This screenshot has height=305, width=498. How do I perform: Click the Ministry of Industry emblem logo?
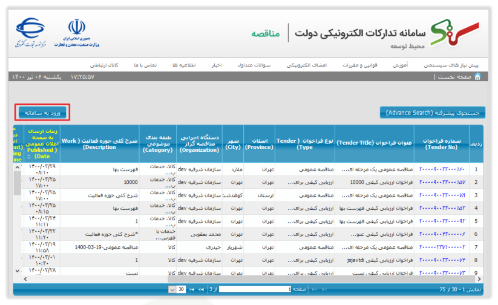[76, 33]
